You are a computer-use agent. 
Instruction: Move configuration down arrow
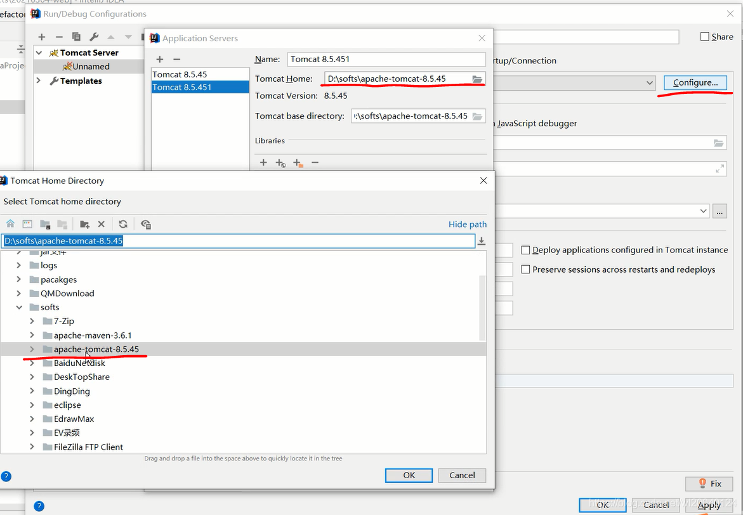[x=128, y=37]
